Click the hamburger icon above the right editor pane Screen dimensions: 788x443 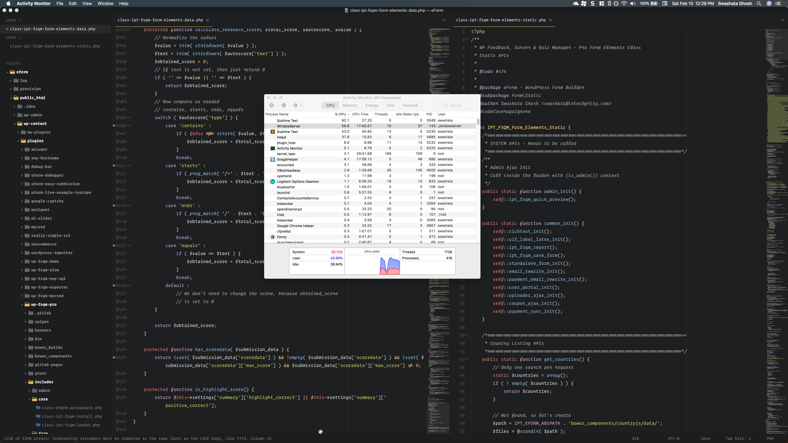[783, 20]
